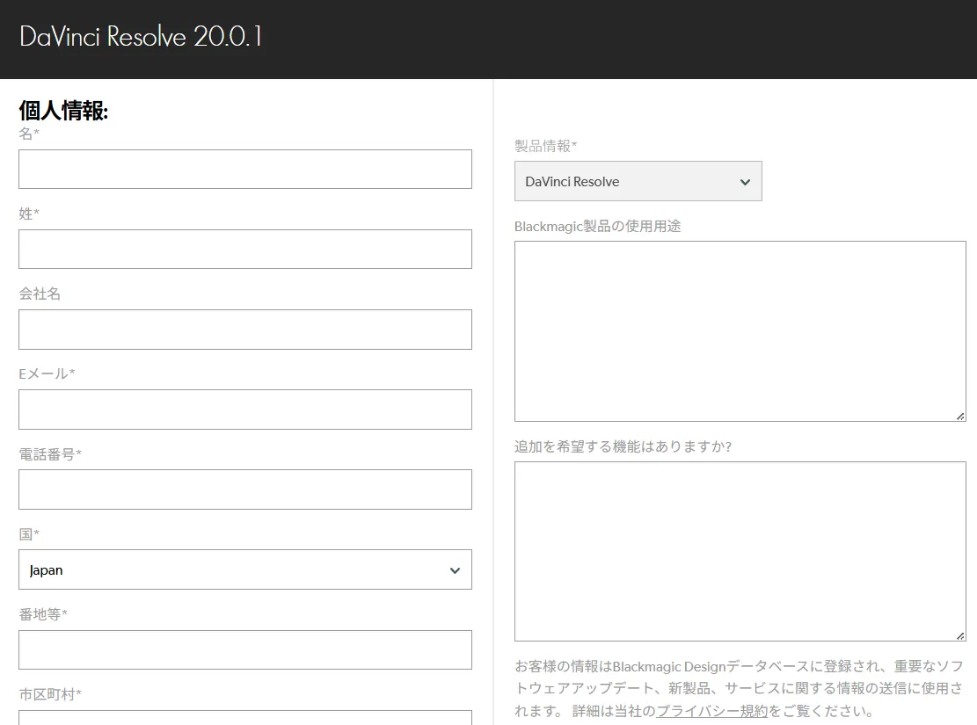Screen dimensions: 977x725
Task: Click the chevron arrow of the Japan dropdown
Action: click(x=455, y=570)
